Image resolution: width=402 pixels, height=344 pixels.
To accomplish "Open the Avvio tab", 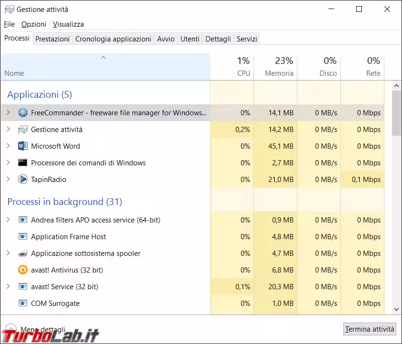I will click(x=166, y=39).
